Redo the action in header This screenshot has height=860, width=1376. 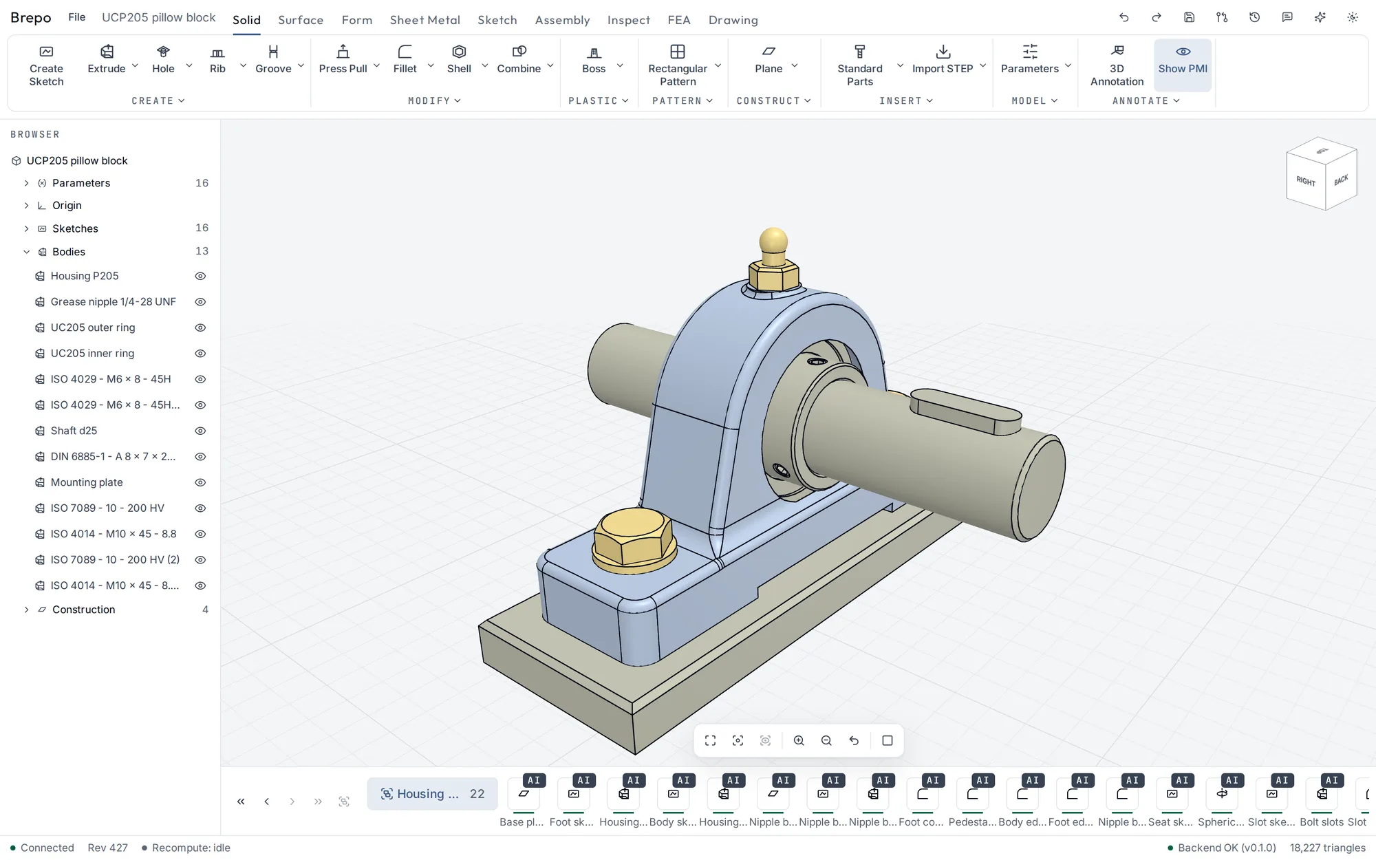click(x=1157, y=18)
